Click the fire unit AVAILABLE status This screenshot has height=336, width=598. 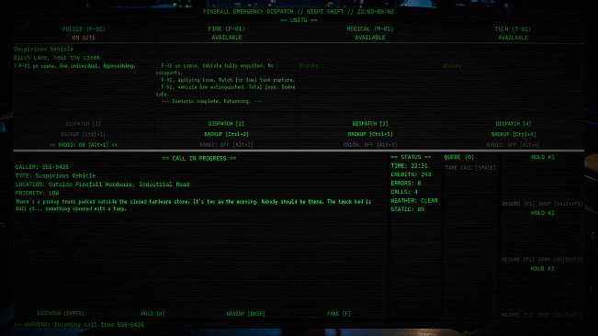[x=227, y=38]
